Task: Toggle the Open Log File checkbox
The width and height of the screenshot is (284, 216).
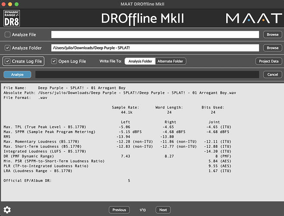Action: (54, 61)
